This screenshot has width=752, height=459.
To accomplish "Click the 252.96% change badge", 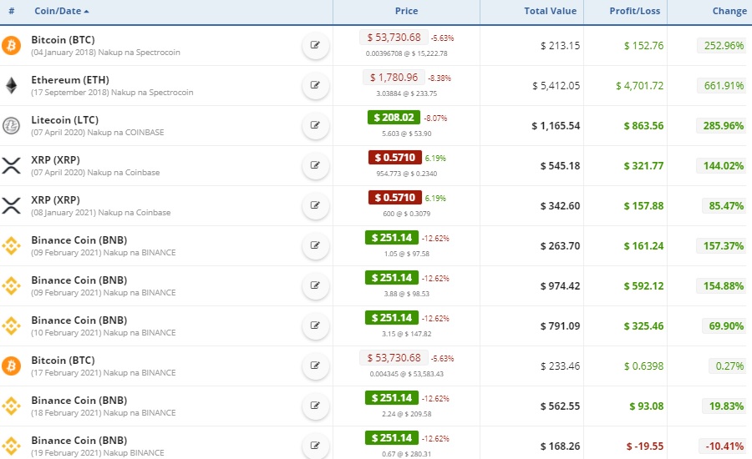I will coord(724,46).
